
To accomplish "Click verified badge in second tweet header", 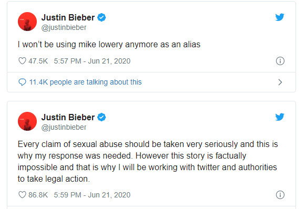I will click(101, 117).
